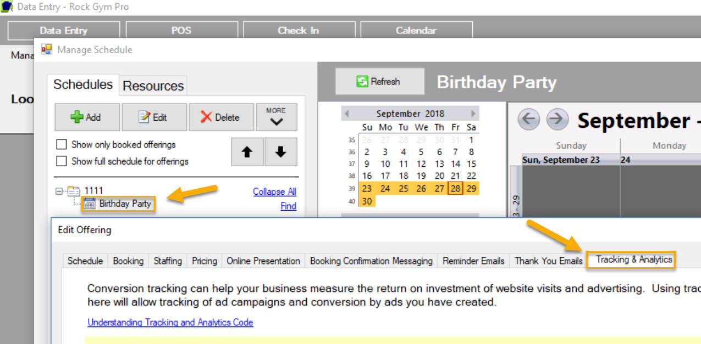The image size is (701, 344).
Task: Move selected offering up
Action: point(247,152)
